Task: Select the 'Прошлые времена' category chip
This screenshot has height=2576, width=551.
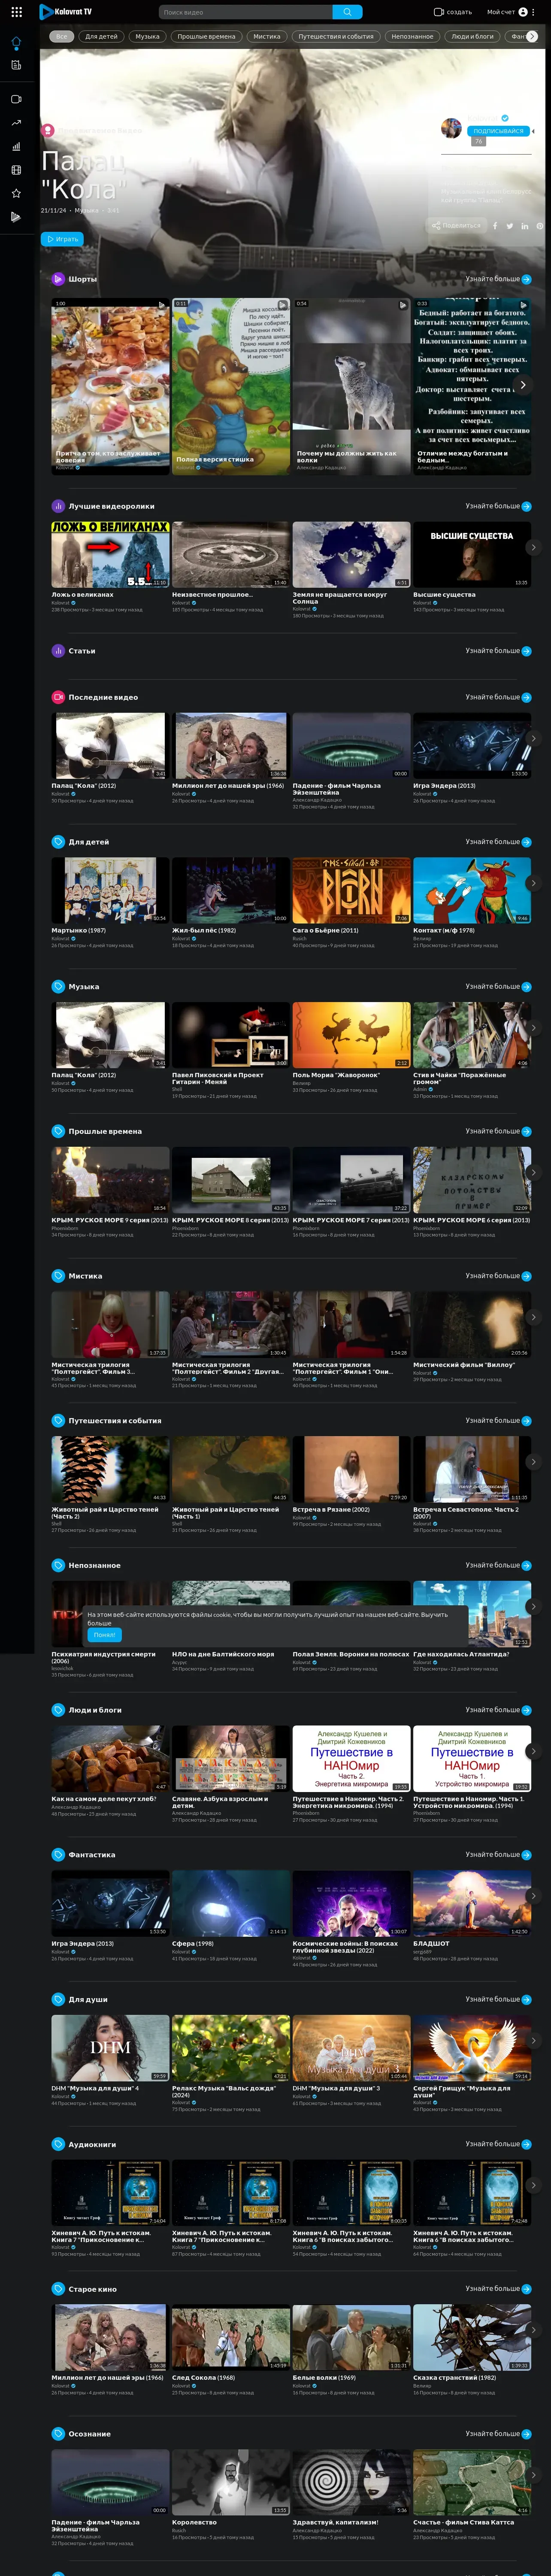Action: pyautogui.click(x=206, y=36)
